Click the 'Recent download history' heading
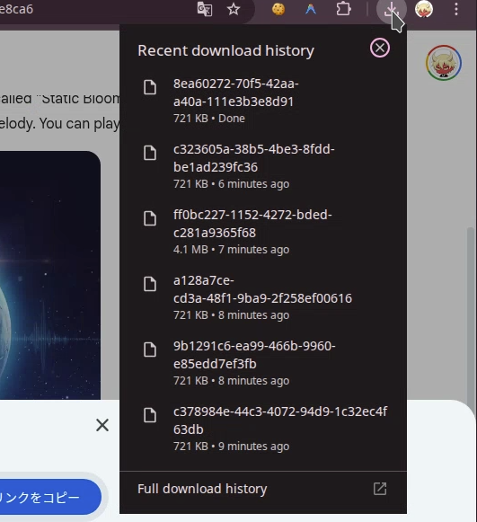 click(x=225, y=50)
